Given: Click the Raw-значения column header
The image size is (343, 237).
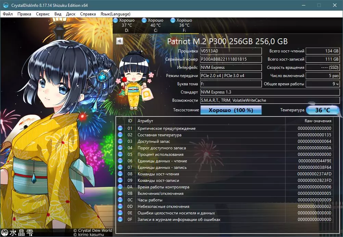Looking at the screenshot, I should [309, 121].
